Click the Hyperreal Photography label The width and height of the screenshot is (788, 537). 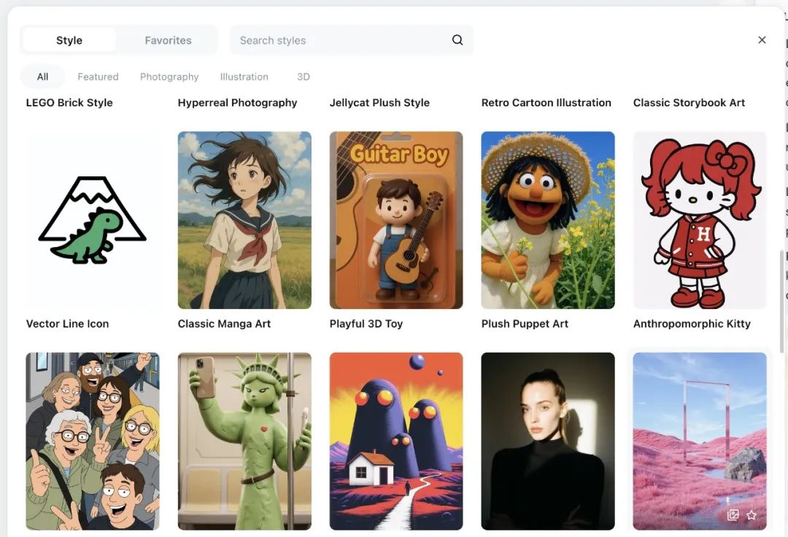click(x=237, y=103)
